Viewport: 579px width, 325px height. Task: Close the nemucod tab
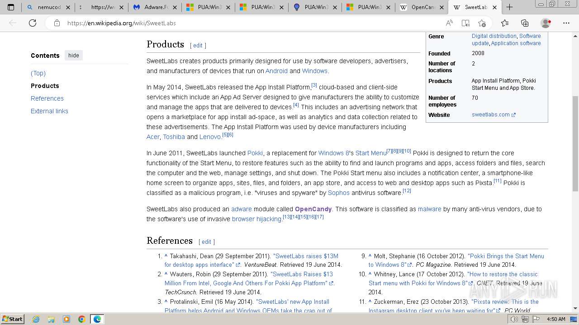point(68,7)
